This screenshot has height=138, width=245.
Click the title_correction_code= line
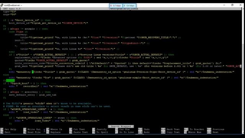click(x=118, y=63)
